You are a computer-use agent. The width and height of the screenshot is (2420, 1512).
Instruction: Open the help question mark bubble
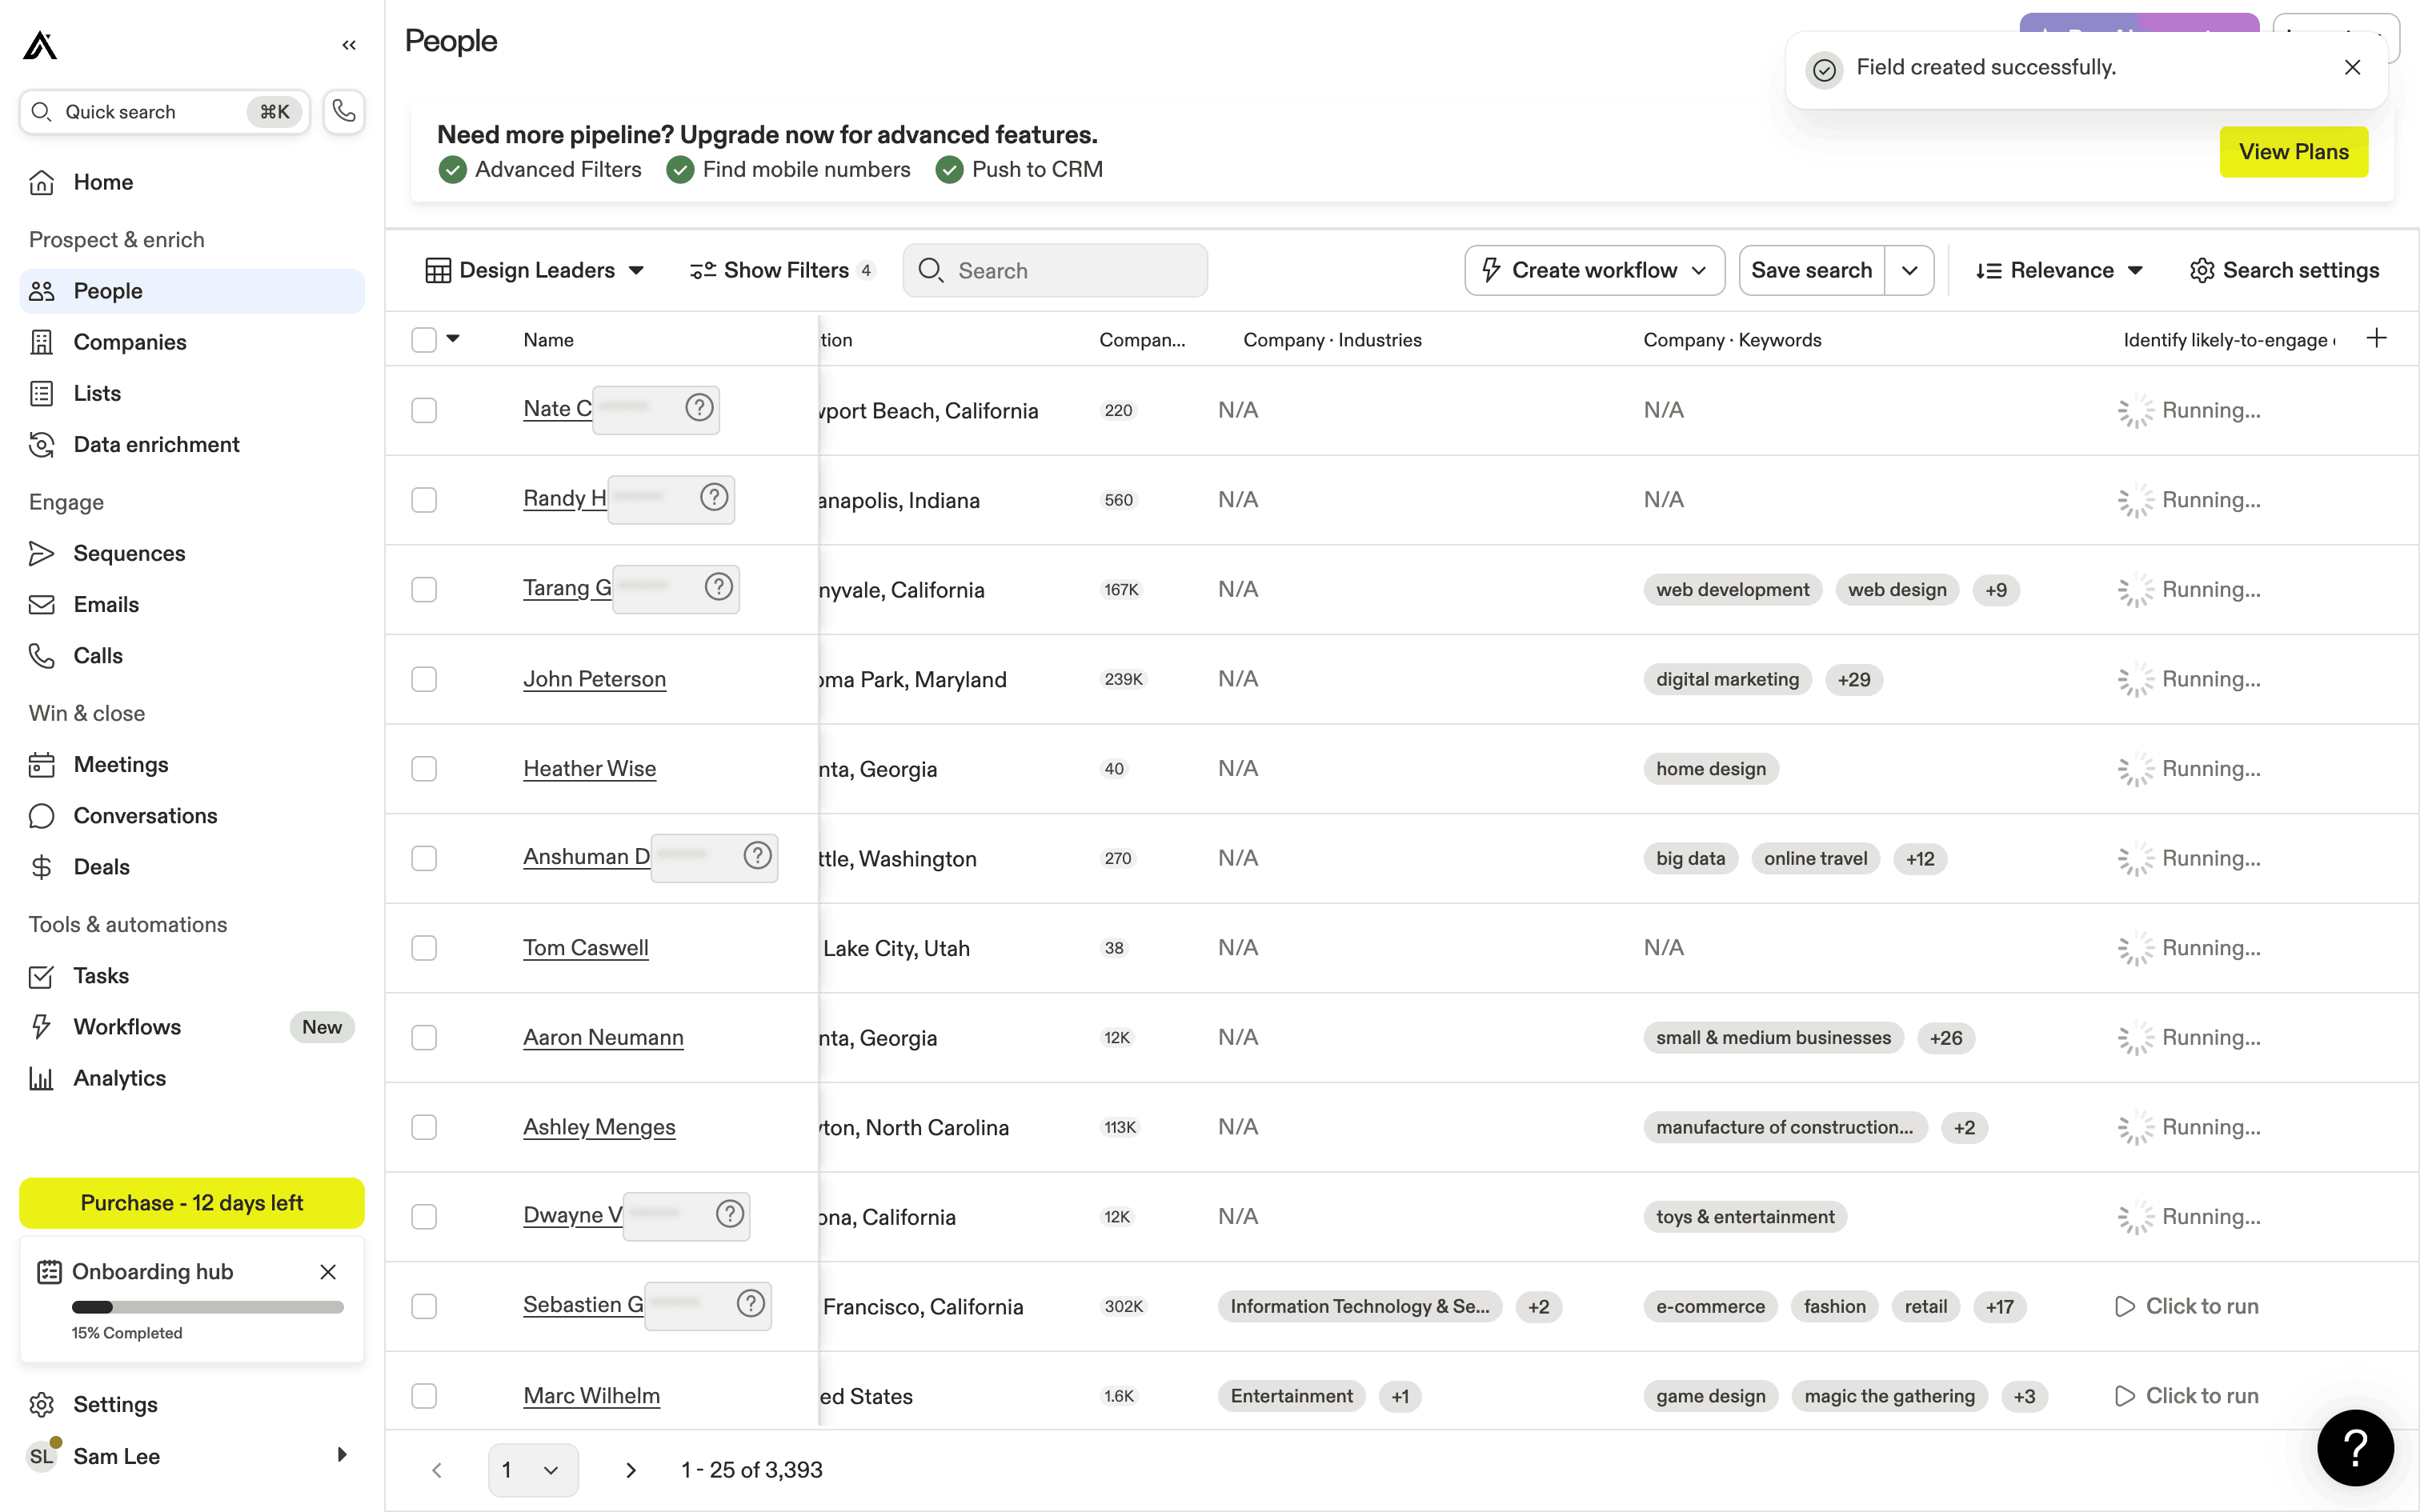[x=2355, y=1447]
